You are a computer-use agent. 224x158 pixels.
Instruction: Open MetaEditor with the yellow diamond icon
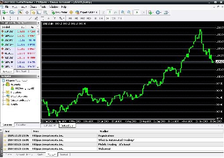[71, 12]
